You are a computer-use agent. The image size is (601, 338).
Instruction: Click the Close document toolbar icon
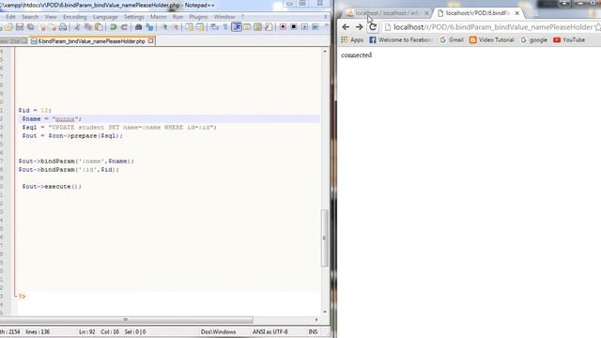coord(42,27)
